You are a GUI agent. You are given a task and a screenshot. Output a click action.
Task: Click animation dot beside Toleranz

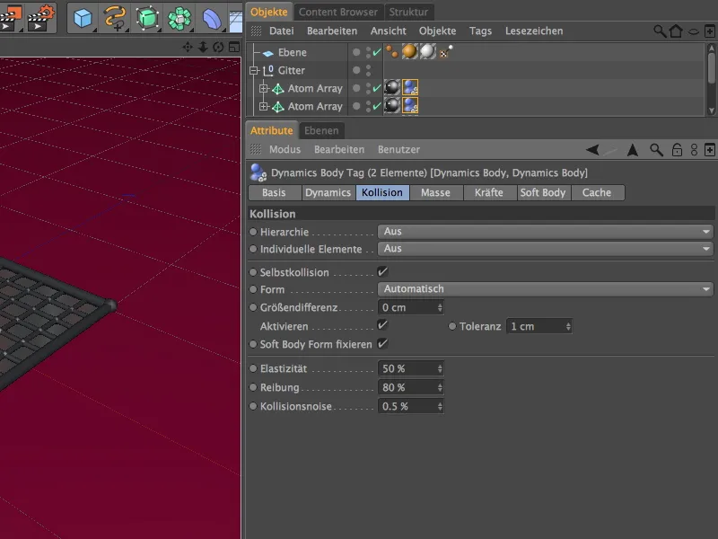(452, 326)
